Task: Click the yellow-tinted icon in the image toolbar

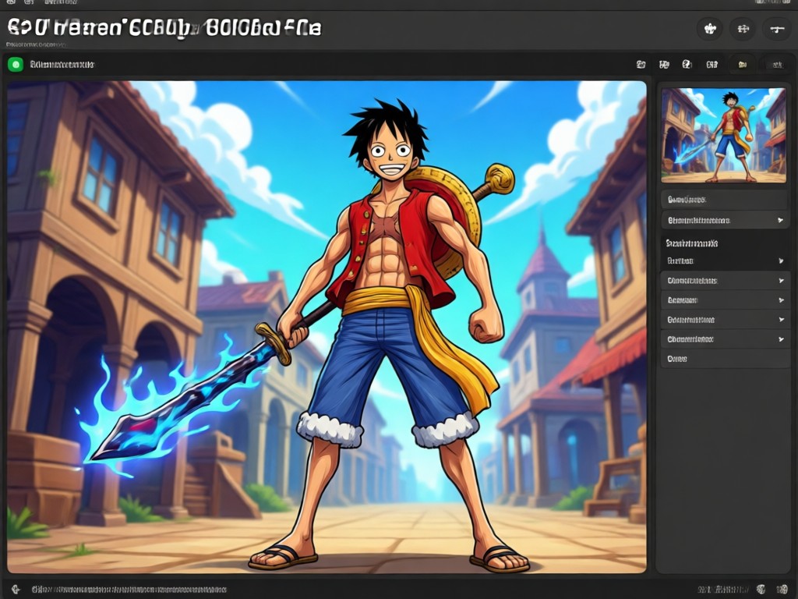Action: pyautogui.click(x=742, y=65)
